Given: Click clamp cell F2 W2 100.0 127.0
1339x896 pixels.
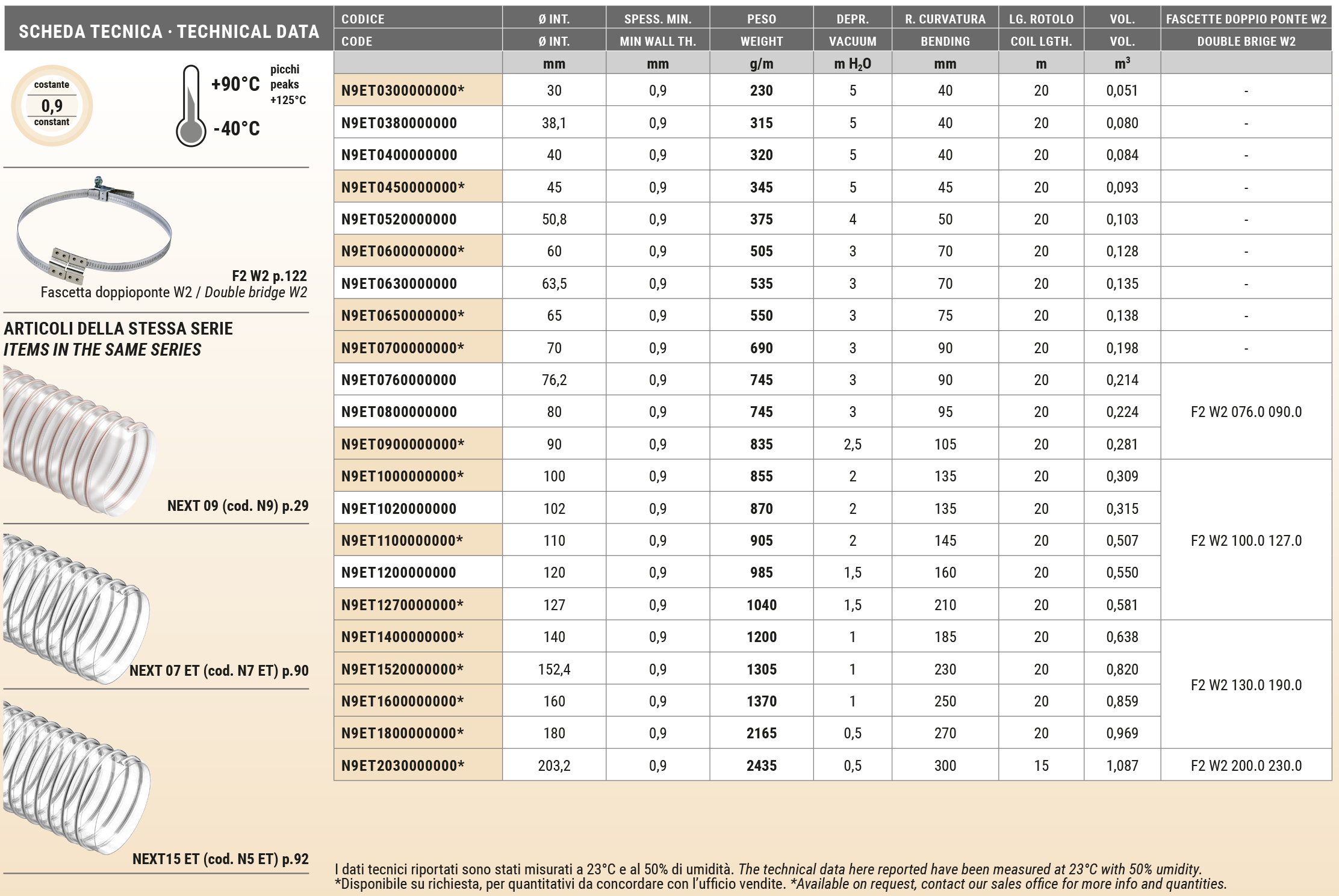Looking at the screenshot, I should click(1246, 540).
